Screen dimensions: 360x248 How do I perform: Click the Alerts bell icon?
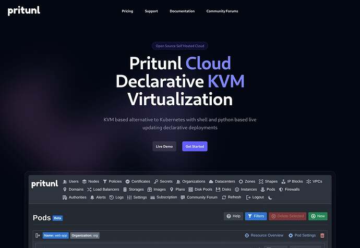click(92, 197)
